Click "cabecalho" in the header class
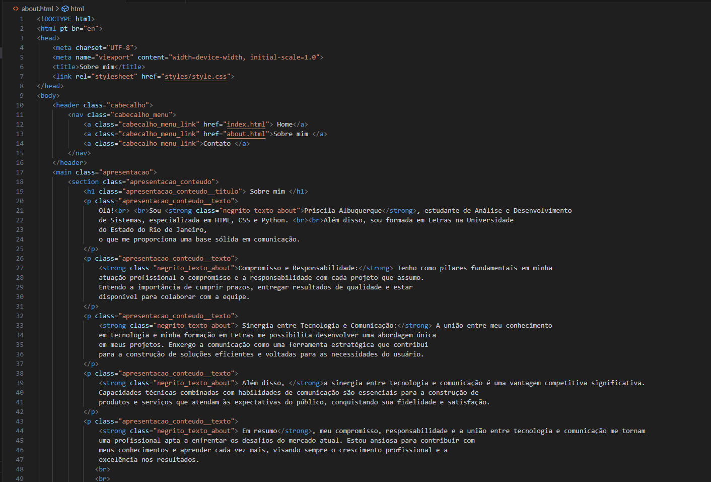711x482 pixels. click(128, 105)
